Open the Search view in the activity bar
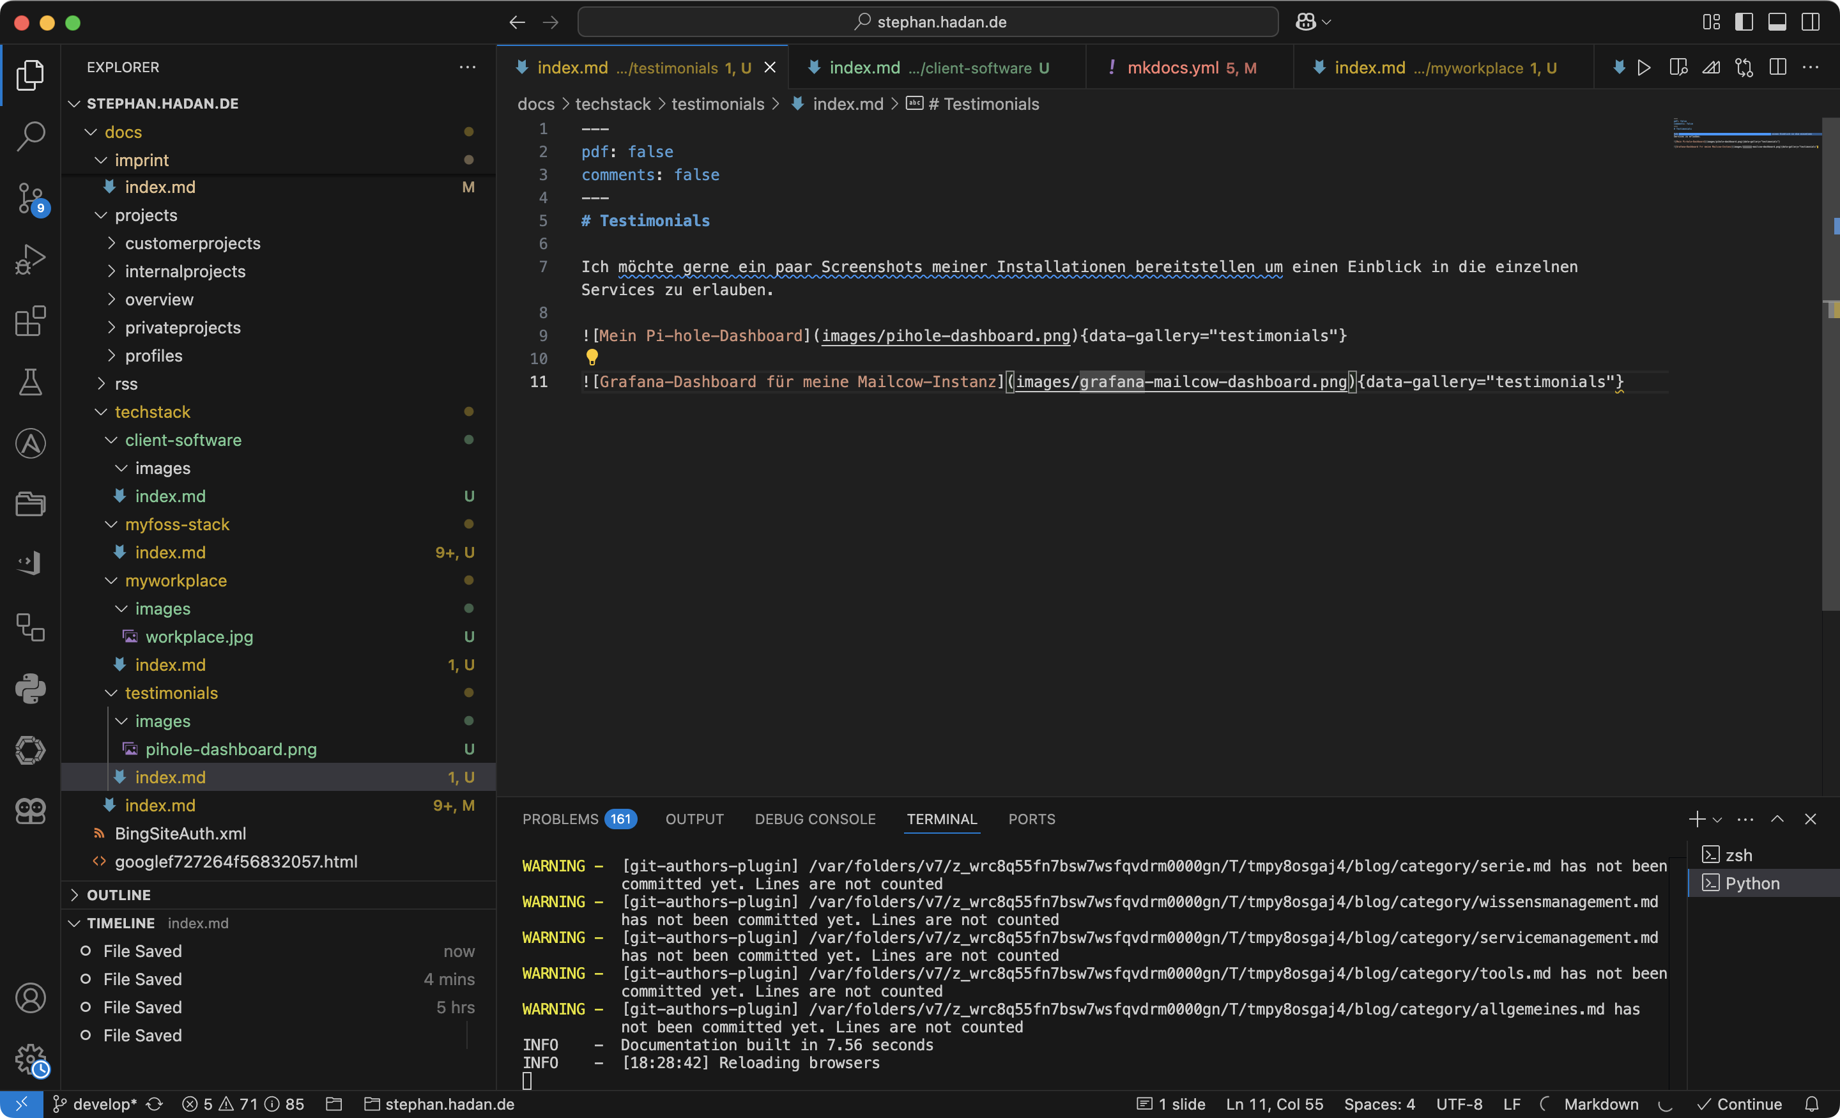This screenshot has width=1840, height=1118. (x=30, y=137)
